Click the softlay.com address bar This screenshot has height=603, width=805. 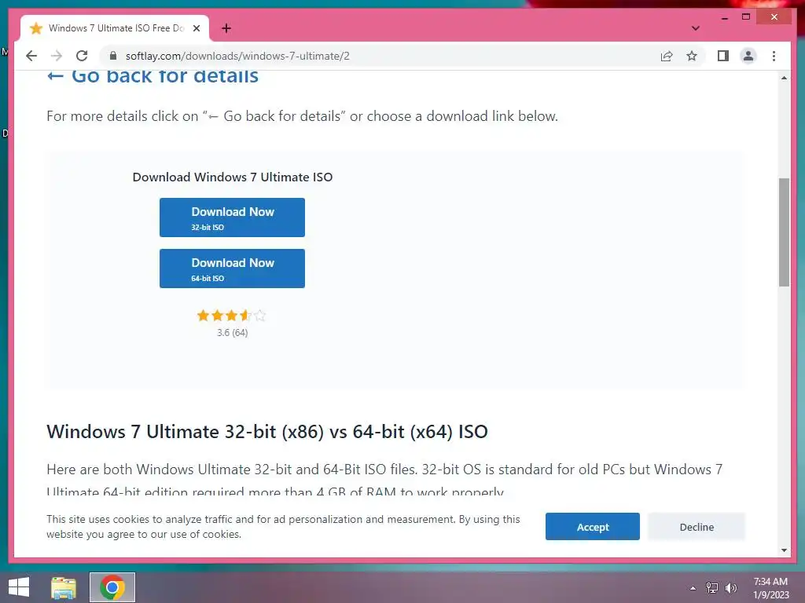[x=380, y=56]
